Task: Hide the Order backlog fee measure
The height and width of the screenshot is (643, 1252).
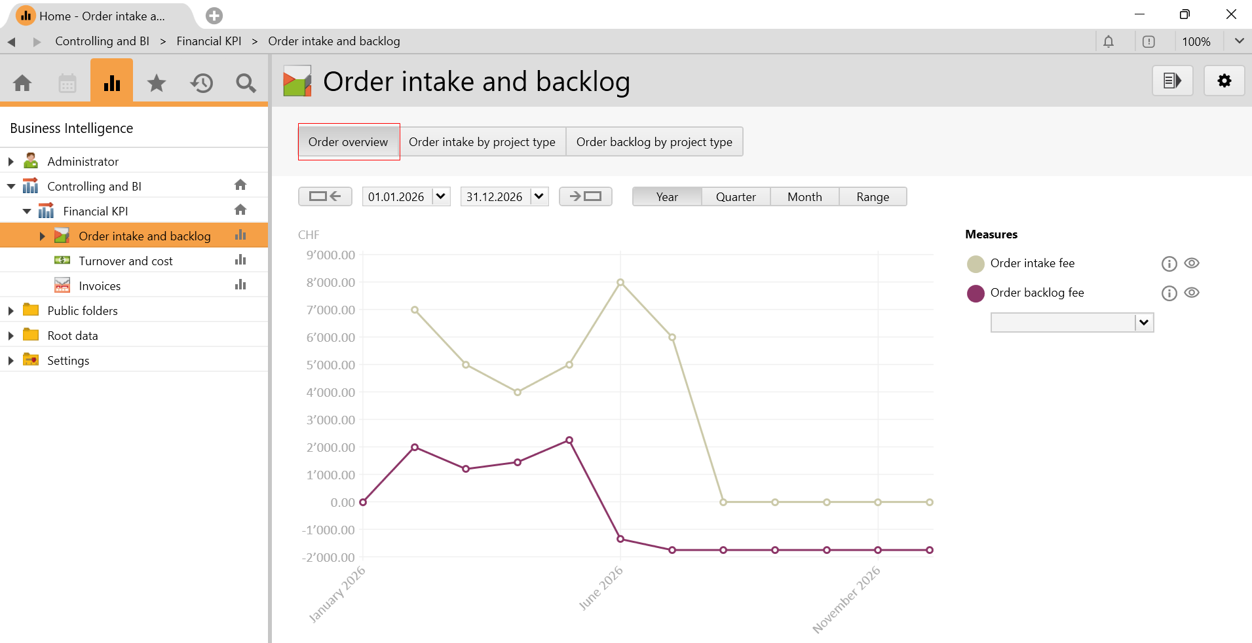Action: click(1192, 293)
